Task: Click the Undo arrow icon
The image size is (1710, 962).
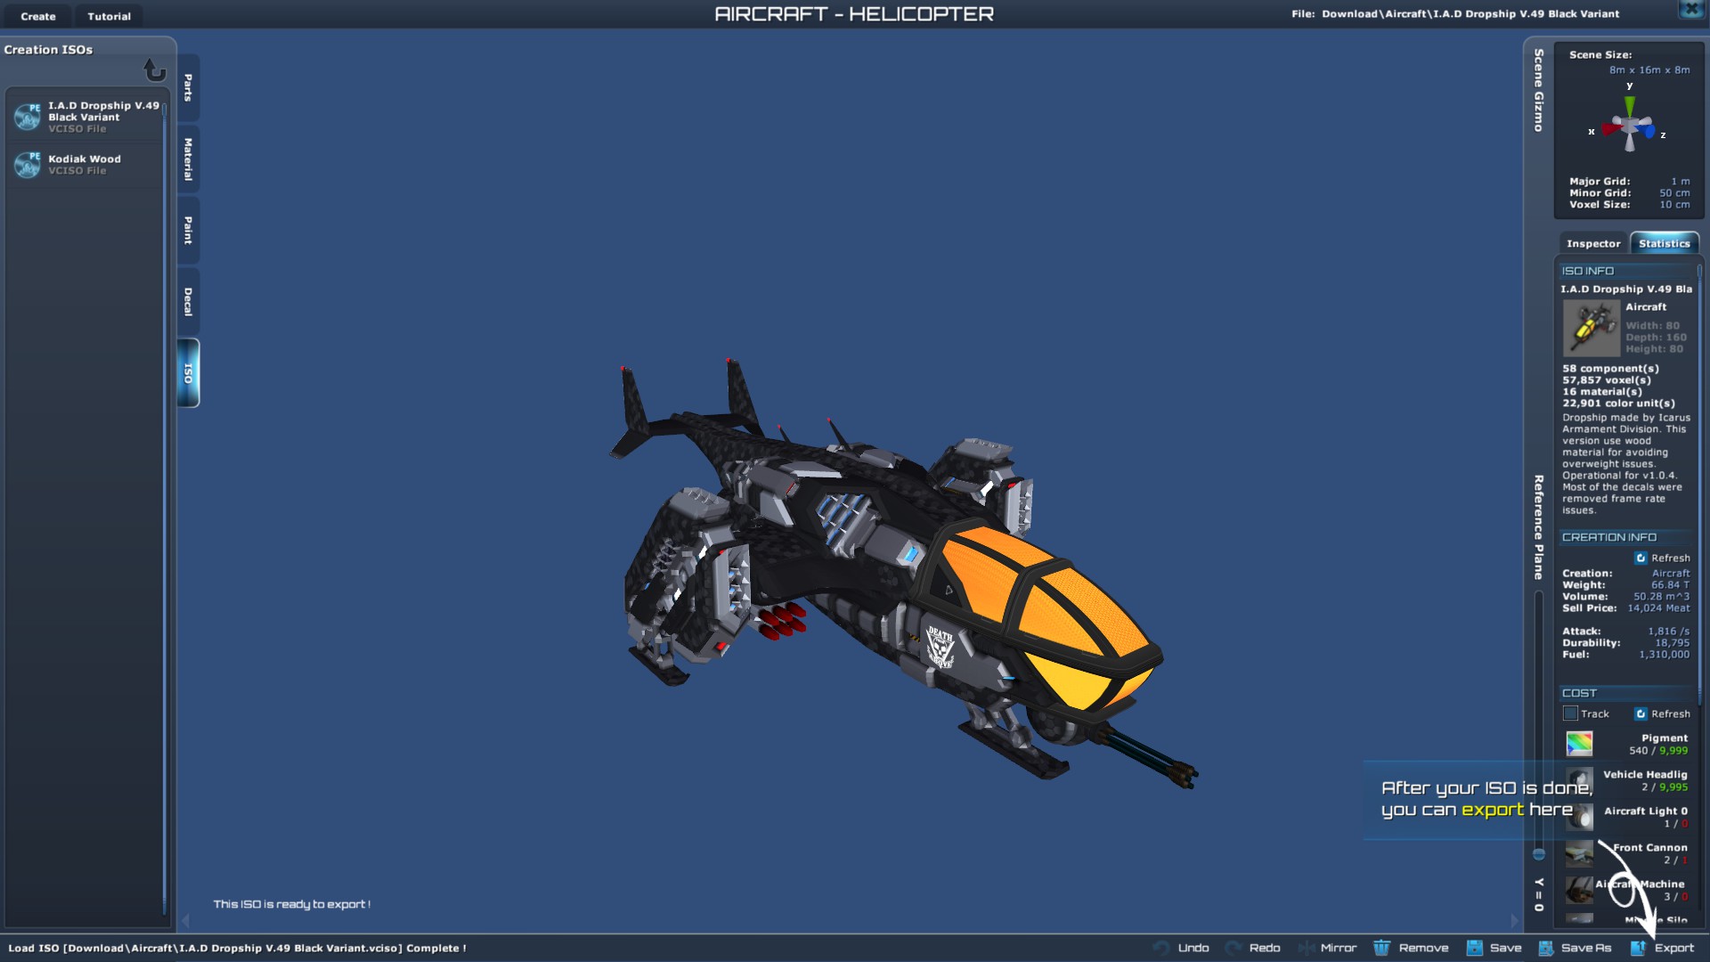Action: pyautogui.click(x=1161, y=948)
